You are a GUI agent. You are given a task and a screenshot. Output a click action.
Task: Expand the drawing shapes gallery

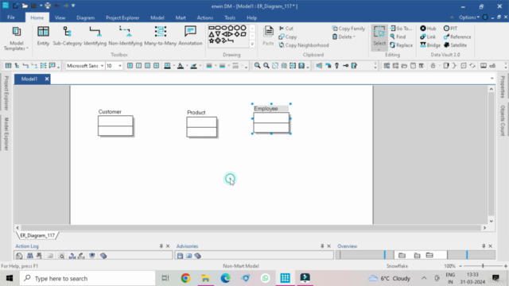252,44
